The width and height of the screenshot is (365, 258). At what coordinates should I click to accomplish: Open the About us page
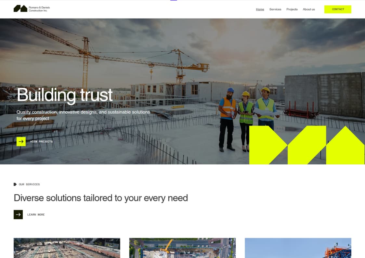(x=309, y=9)
